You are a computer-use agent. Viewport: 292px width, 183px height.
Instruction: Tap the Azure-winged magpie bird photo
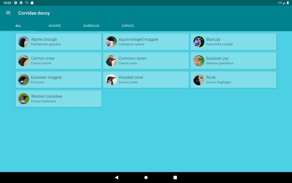coord(111,42)
